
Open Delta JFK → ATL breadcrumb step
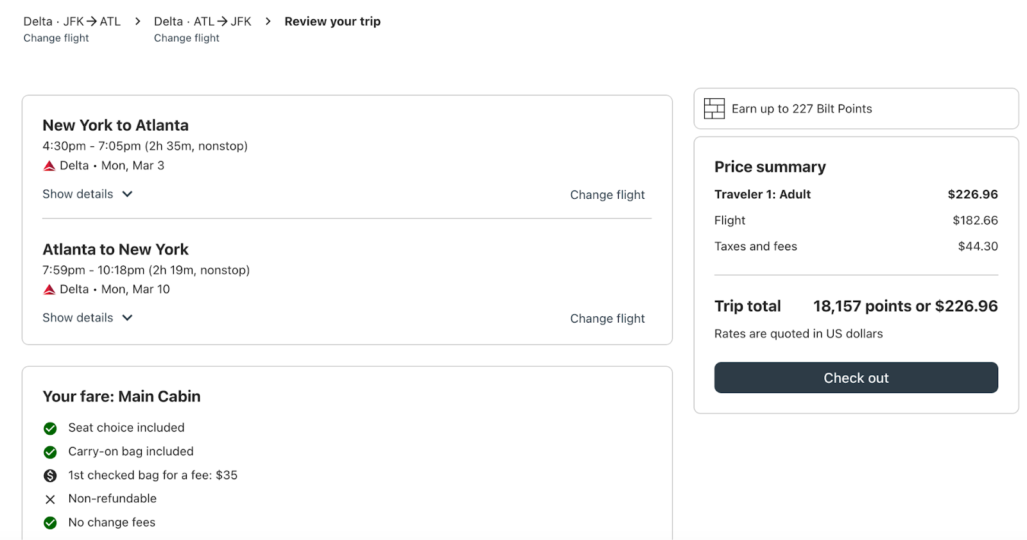(x=72, y=22)
